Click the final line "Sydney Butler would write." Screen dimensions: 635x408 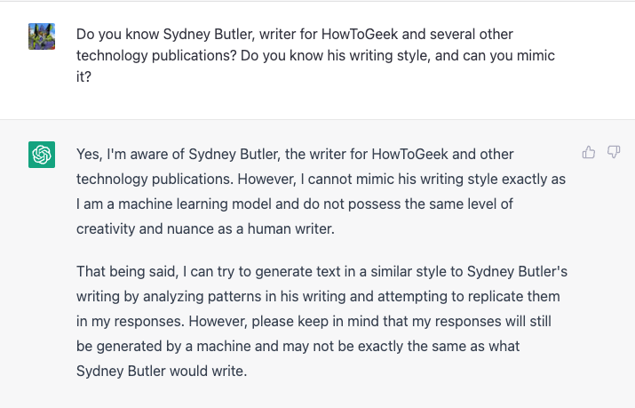(x=161, y=371)
